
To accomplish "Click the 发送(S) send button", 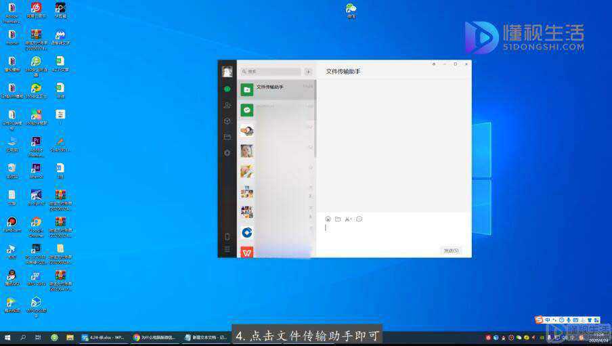I will pyautogui.click(x=451, y=251).
